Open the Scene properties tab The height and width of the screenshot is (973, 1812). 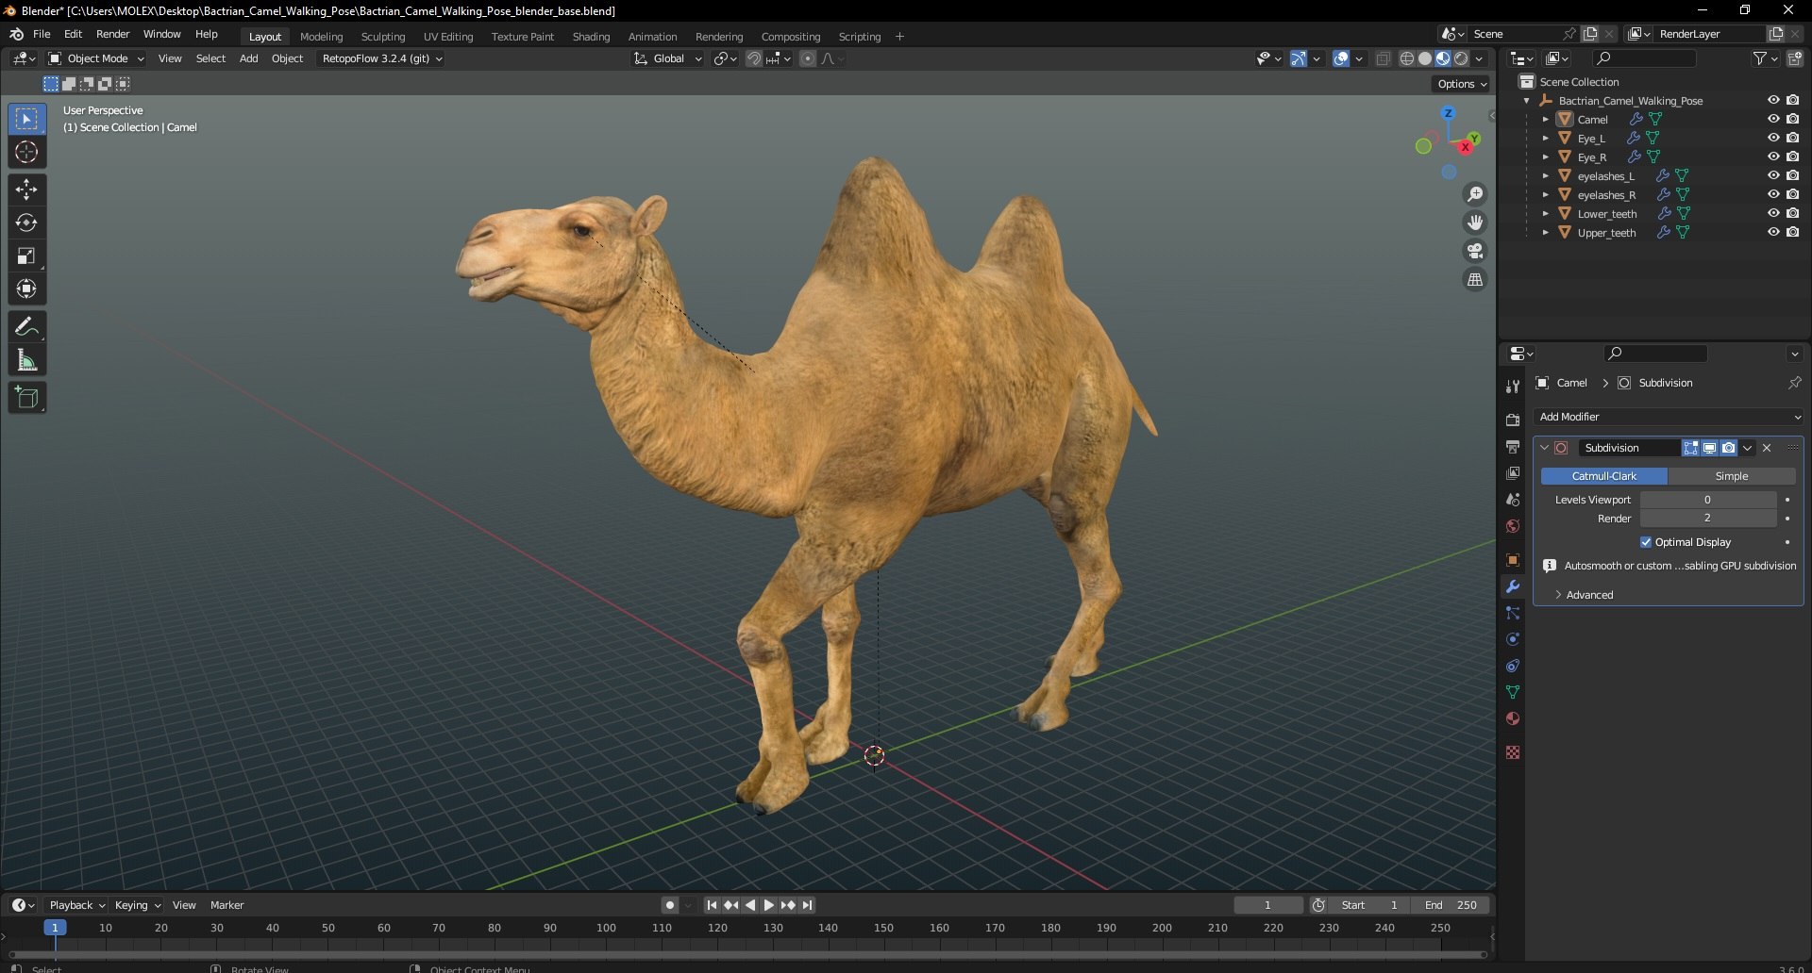pos(1513,500)
